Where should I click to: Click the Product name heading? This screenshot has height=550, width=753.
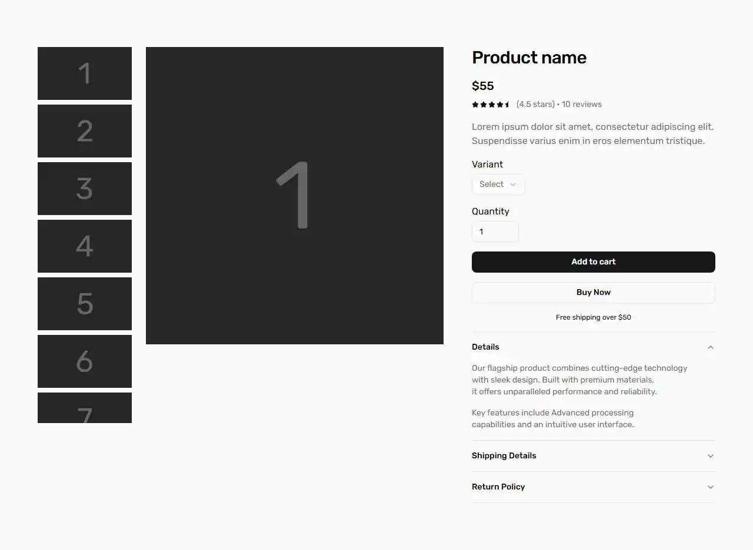pos(529,57)
